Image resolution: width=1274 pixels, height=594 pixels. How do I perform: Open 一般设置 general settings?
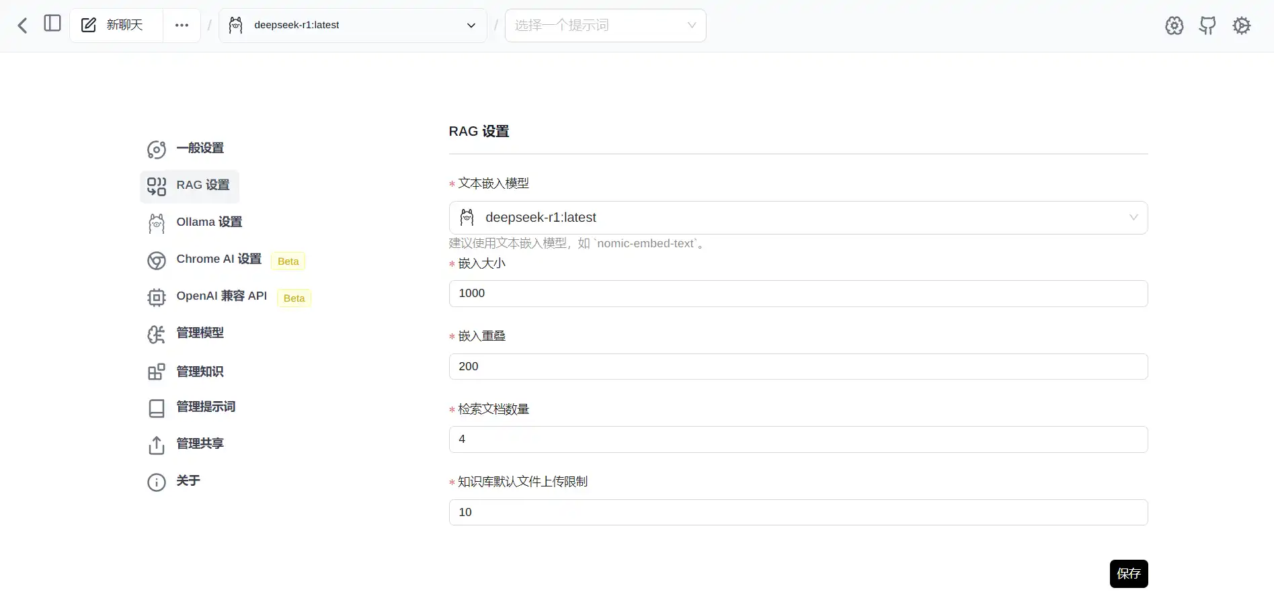click(x=200, y=148)
